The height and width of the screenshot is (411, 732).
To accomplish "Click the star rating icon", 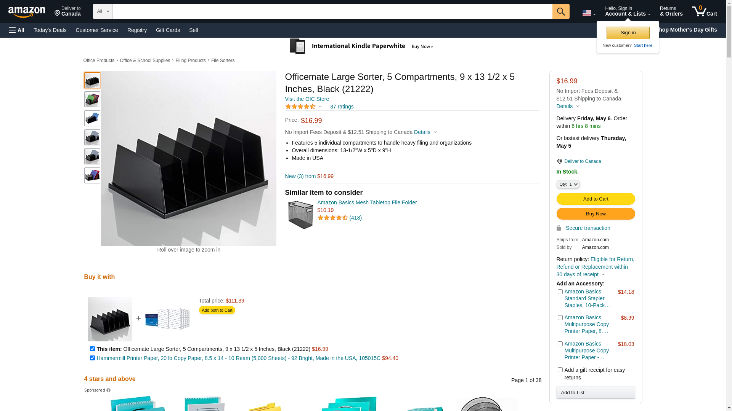I will (300, 107).
